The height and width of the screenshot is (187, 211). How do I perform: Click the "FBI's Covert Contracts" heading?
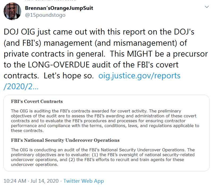[37, 101]
